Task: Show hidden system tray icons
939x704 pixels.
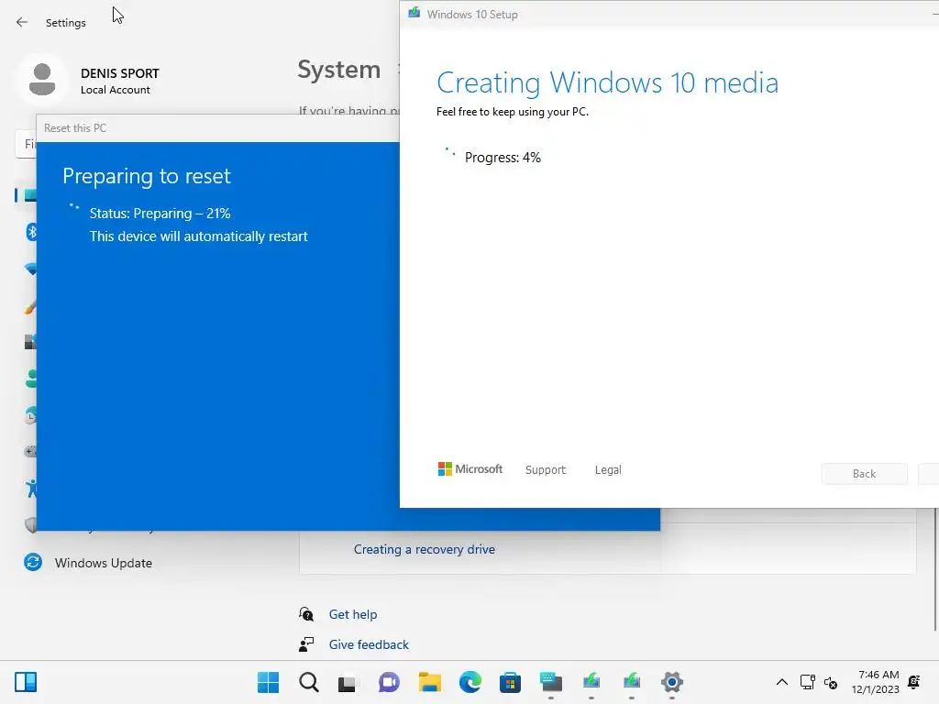Action: click(781, 682)
